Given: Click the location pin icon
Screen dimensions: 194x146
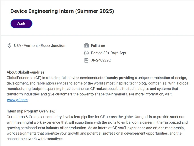Looking at the screenshot, I should coord(9,46).
